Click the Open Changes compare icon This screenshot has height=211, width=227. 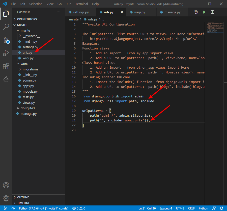(x=196, y=12)
